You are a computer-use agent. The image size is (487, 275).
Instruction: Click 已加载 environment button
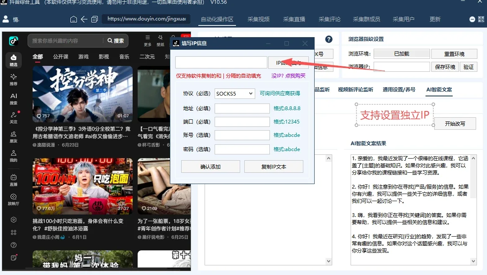(x=402, y=54)
